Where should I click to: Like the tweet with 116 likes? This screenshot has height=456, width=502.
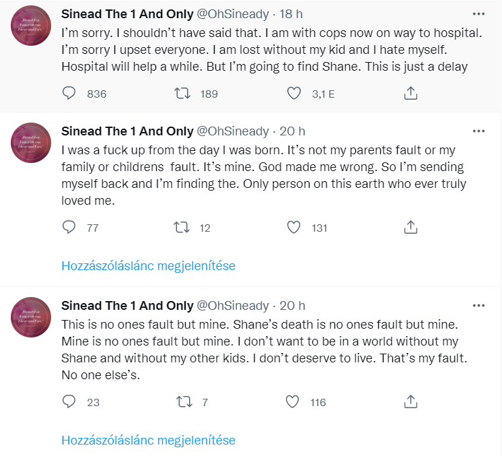(292, 402)
